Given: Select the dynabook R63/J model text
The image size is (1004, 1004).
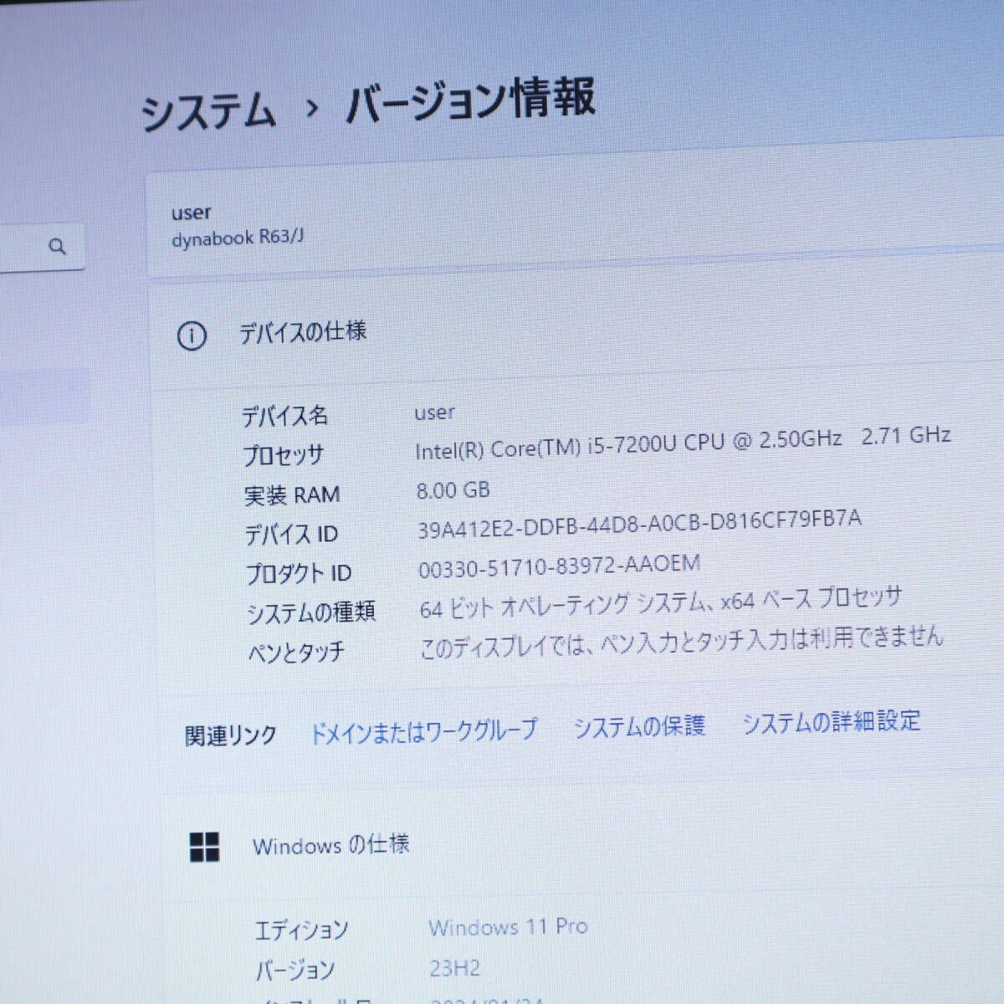Looking at the screenshot, I should (x=238, y=238).
